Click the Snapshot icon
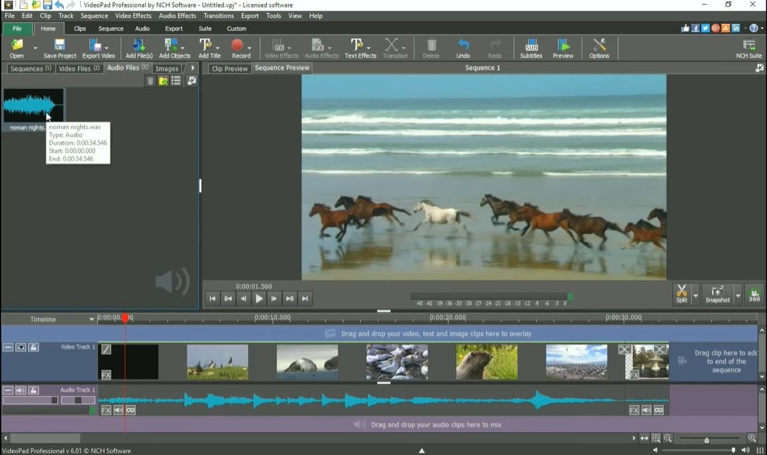 click(x=718, y=293)
